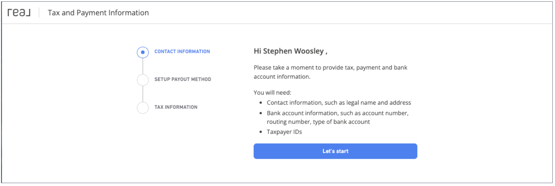
Task: Click the Taxpayer IDs bullet item
Action: (284, 132)
